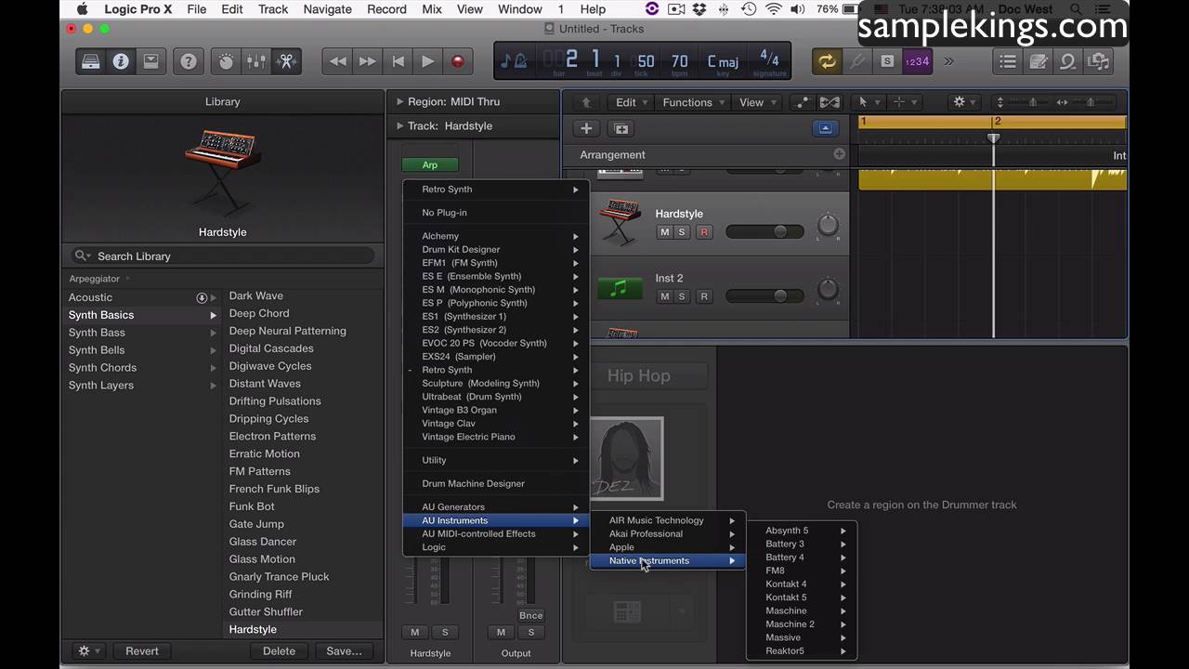The height and width of the screenshot is (669, 1189).
Task: Toggle the Flex button in tracks toolbar
Action: click(830, 102)
